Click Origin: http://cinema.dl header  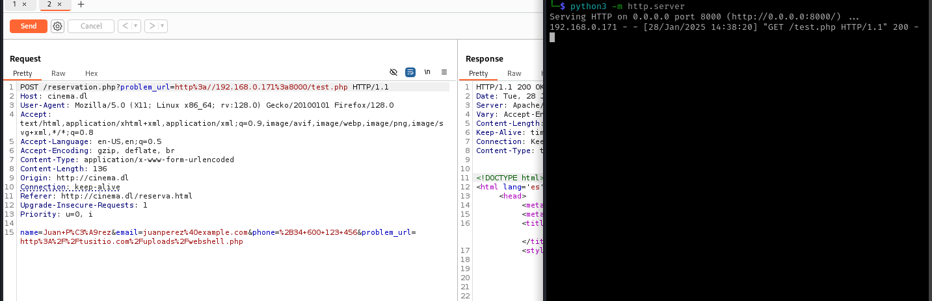point(74,178)
